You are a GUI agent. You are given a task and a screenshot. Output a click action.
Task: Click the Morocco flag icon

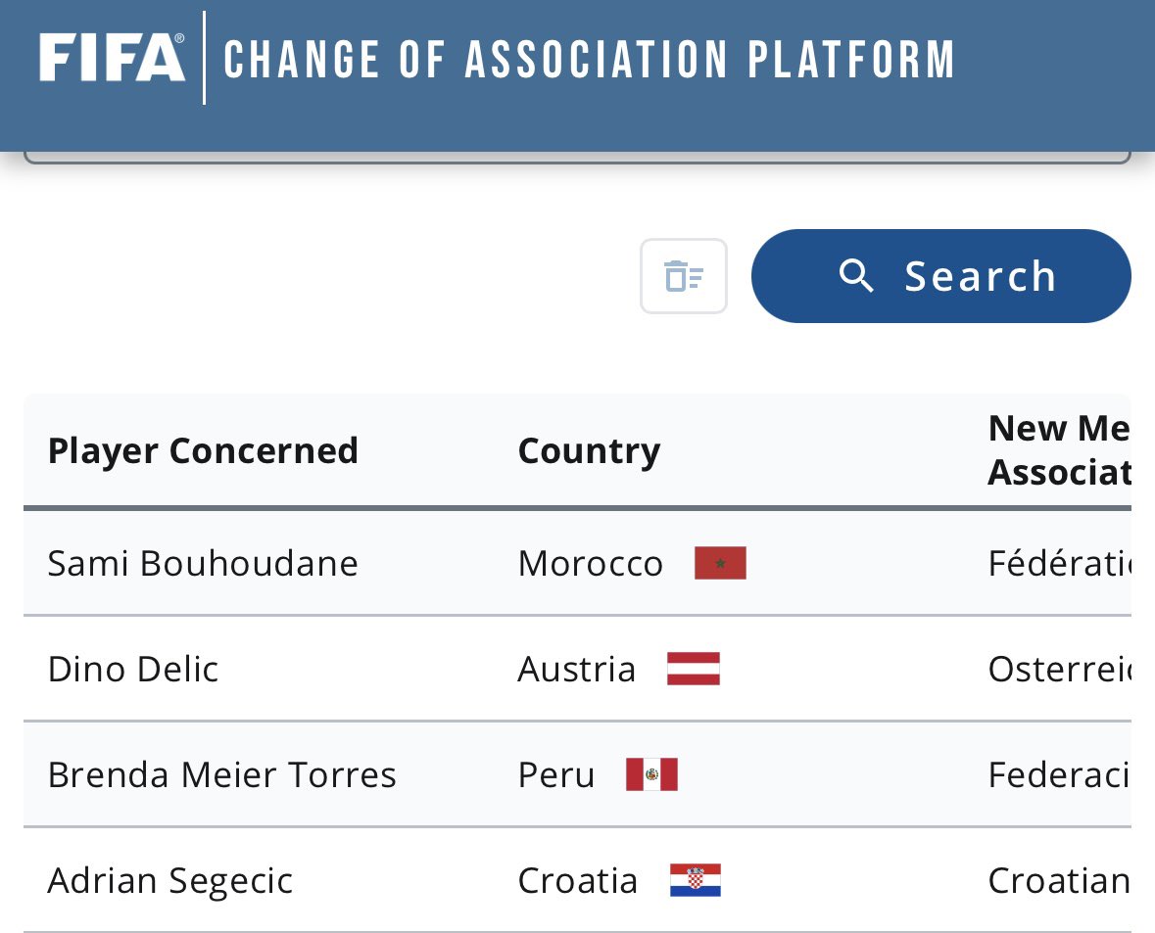(720, 563)
